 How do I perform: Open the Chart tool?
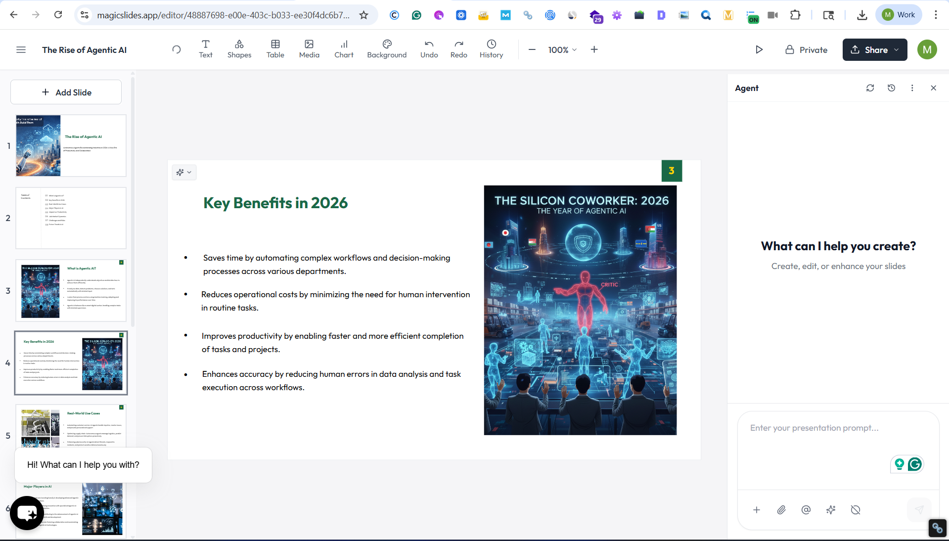click(x=344, y=49)
